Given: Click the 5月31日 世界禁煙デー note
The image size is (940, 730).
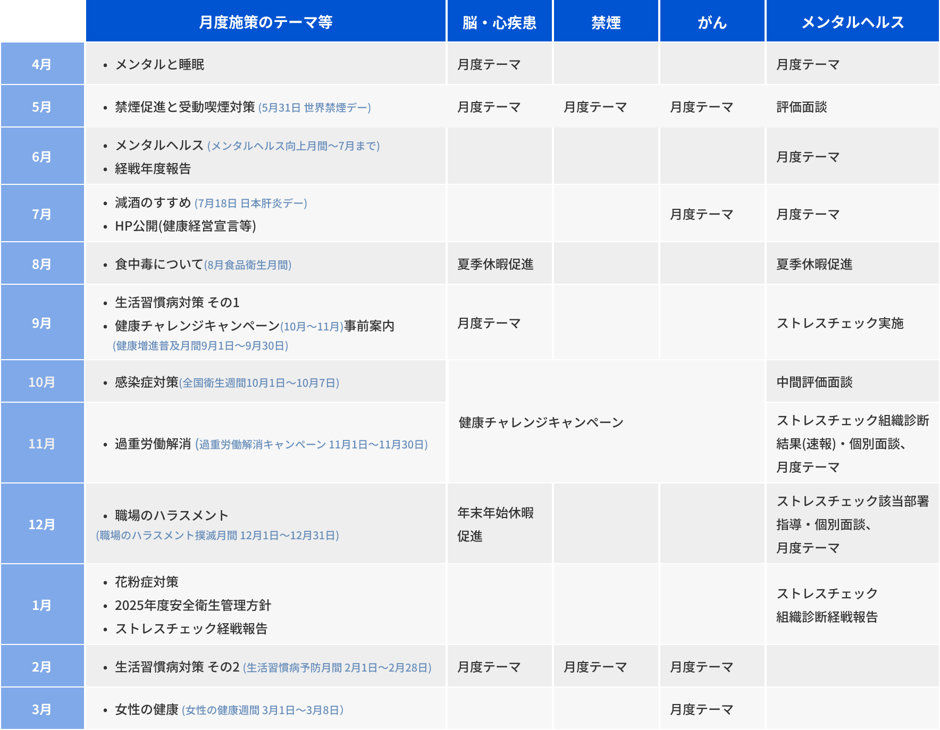Looking at the screenshot, I should (315, 107).
